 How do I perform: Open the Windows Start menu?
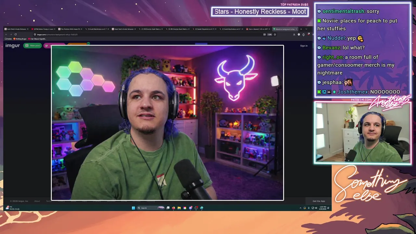click(x=133, y=208)
